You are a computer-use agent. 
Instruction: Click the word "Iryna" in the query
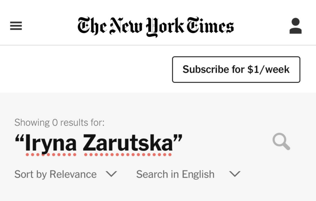pyautogui.click(x=51, y=143)
